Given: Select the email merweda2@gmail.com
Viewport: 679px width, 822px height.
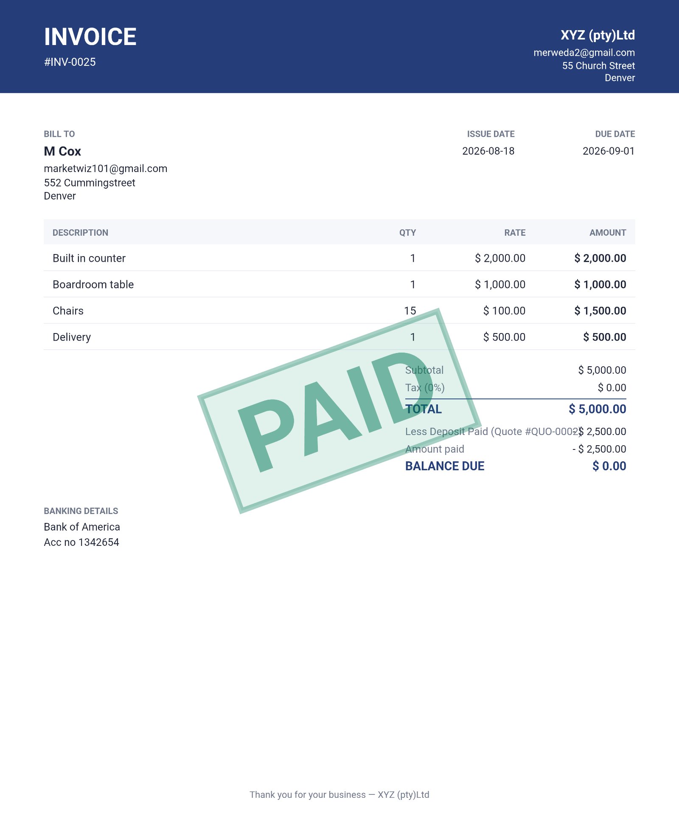Looking at the screenshot, I should click(x=584, y=53).
